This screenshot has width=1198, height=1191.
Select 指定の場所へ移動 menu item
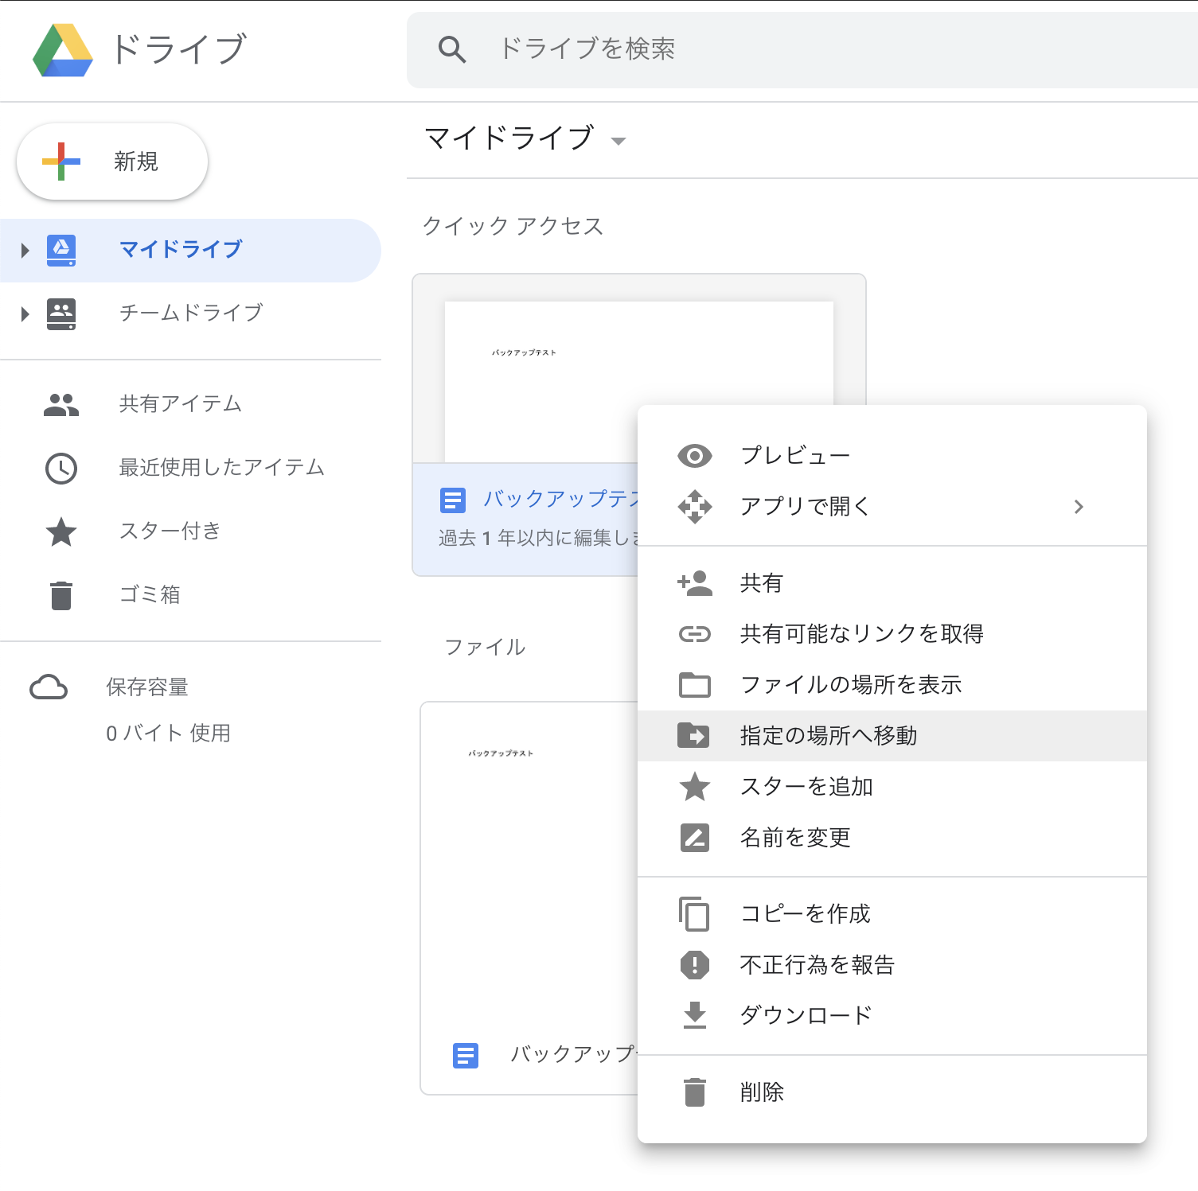pyautogui.click(x=892, y=736)
